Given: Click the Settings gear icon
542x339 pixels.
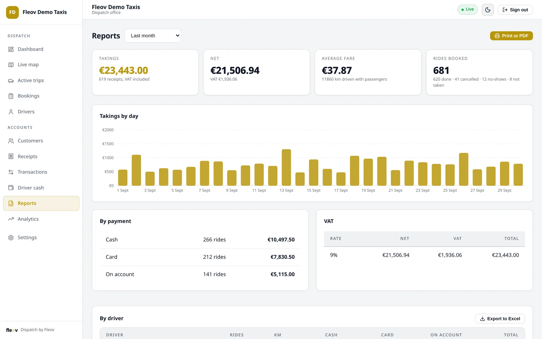Looking at the screenshot, I should pyautogui.click(x=11, y=237).
